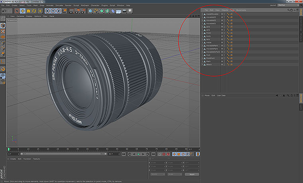Toggle the coordinate system icon
Image resolution: width=303 pixels, height=183 pixels.
pyautogui.click(x=64, y=11)
